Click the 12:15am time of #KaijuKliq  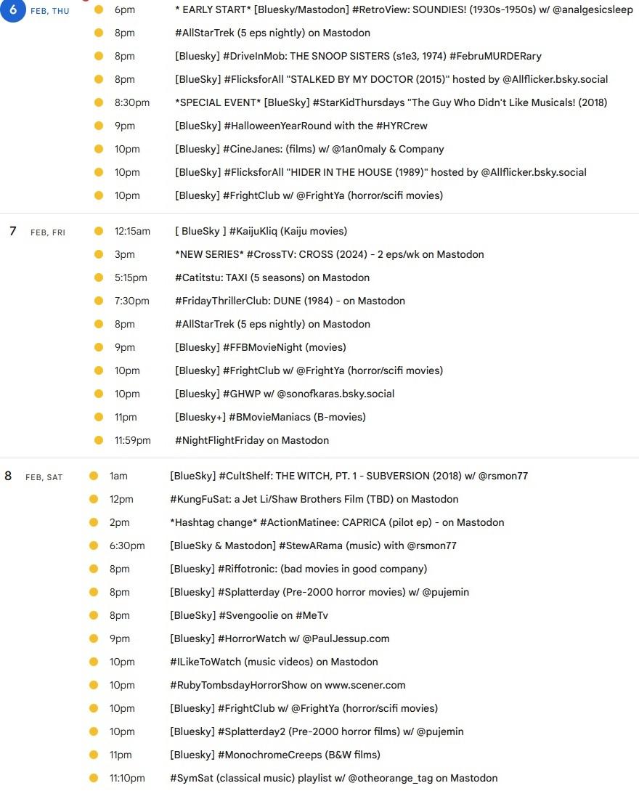(x=132, y=231)
